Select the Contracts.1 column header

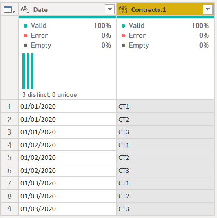165,9
